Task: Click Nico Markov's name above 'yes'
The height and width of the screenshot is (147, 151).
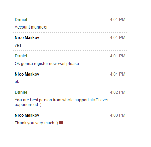Action: tap(27, 38)
